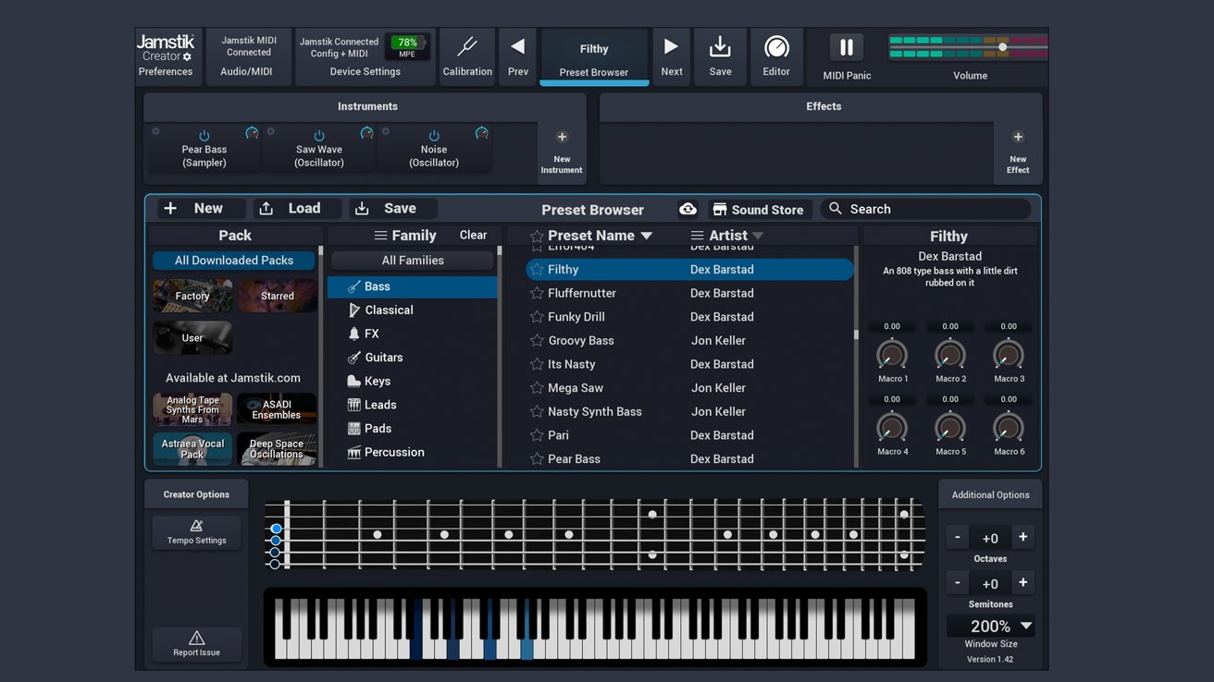Select the Guitars family

(x=412, y=358)
